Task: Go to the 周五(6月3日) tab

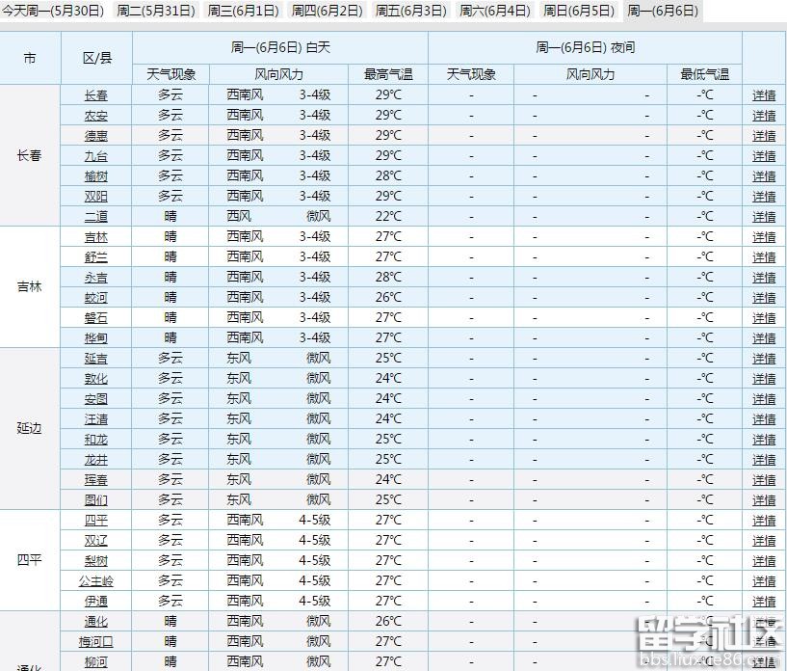Action: click(410, 11)
